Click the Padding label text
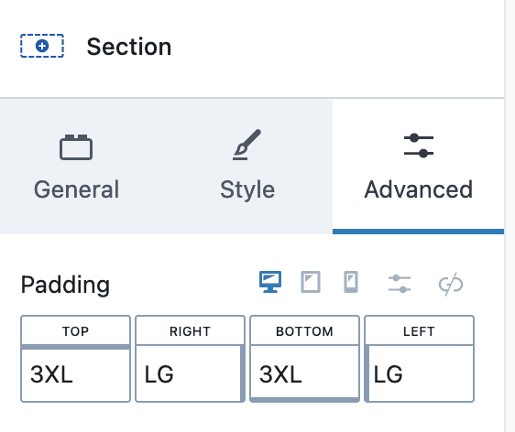This screenshot has width=515, height=432. tap(65, 285)
